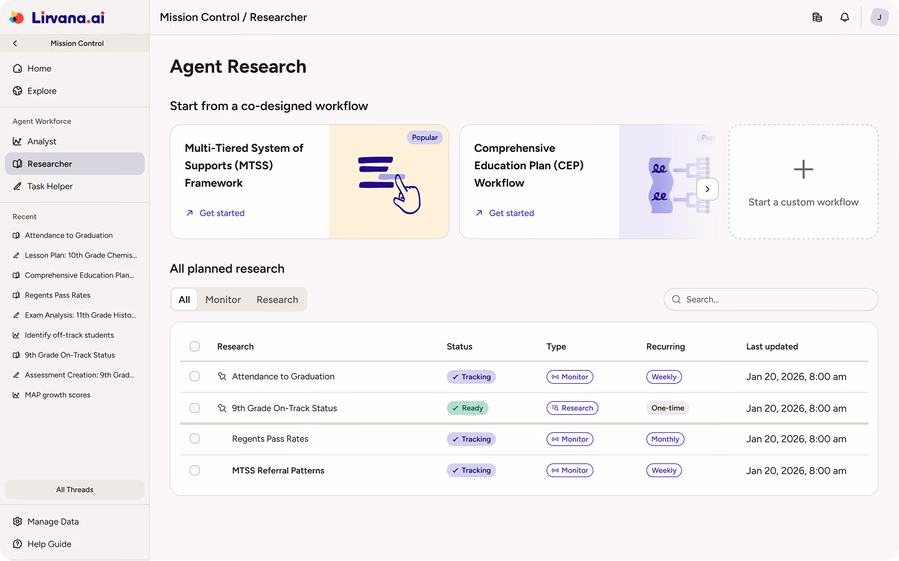Sort by Status column header
This screenshot has width=899, height=561.
point(459,346)
